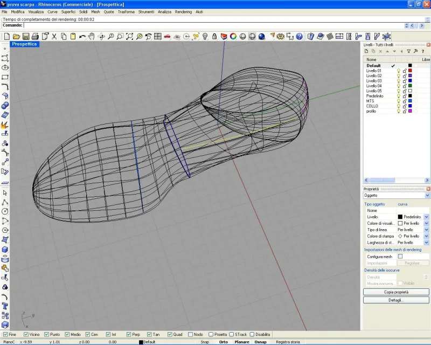Screen dimensions: 431x345
Task: Click the Rotate view icon
Action: tap(101, 36)
